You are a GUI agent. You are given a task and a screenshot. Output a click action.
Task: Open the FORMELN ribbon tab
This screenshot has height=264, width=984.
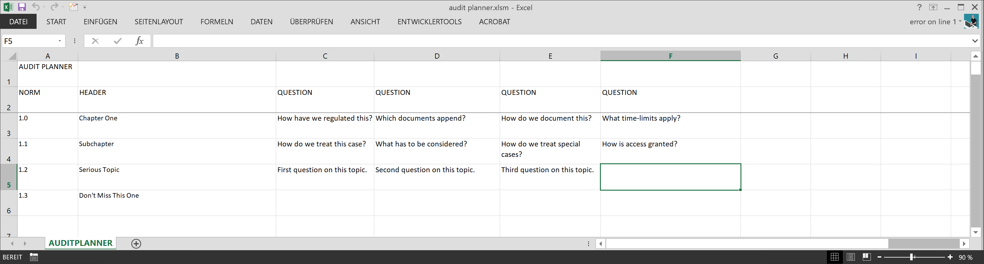tap(217, 22)
